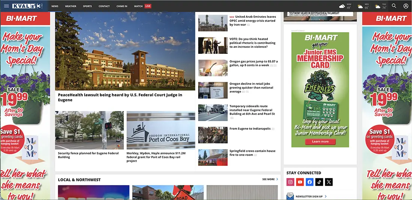Click the THU forecast weather icon

pyautogui.click(x=378, y=6)
